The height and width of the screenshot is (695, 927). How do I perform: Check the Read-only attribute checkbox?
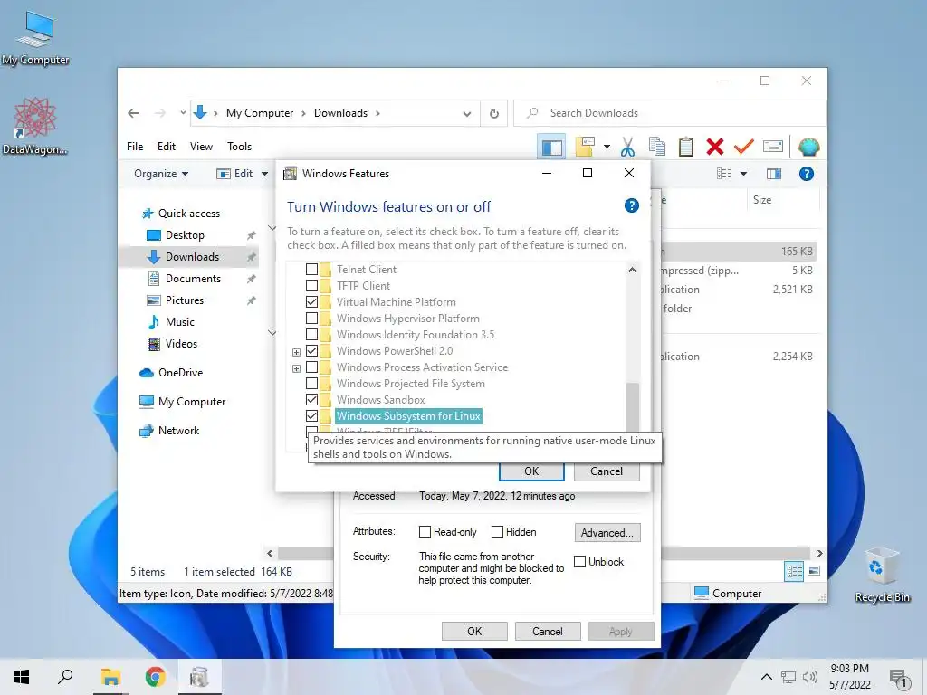425,532
